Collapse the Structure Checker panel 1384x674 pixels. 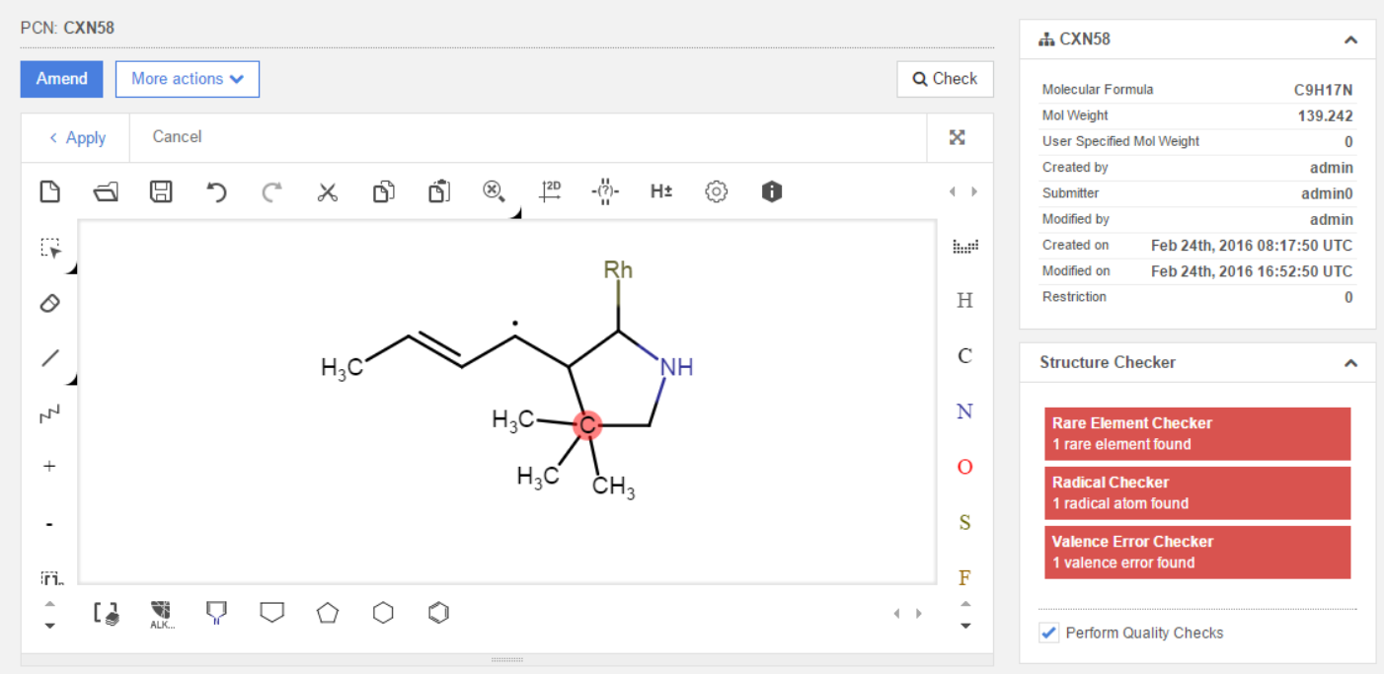(x=1350, y=363)
